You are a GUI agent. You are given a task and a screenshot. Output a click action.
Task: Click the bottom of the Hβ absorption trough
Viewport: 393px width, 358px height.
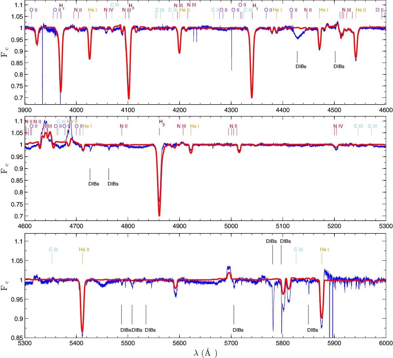[x=159, y=215]
